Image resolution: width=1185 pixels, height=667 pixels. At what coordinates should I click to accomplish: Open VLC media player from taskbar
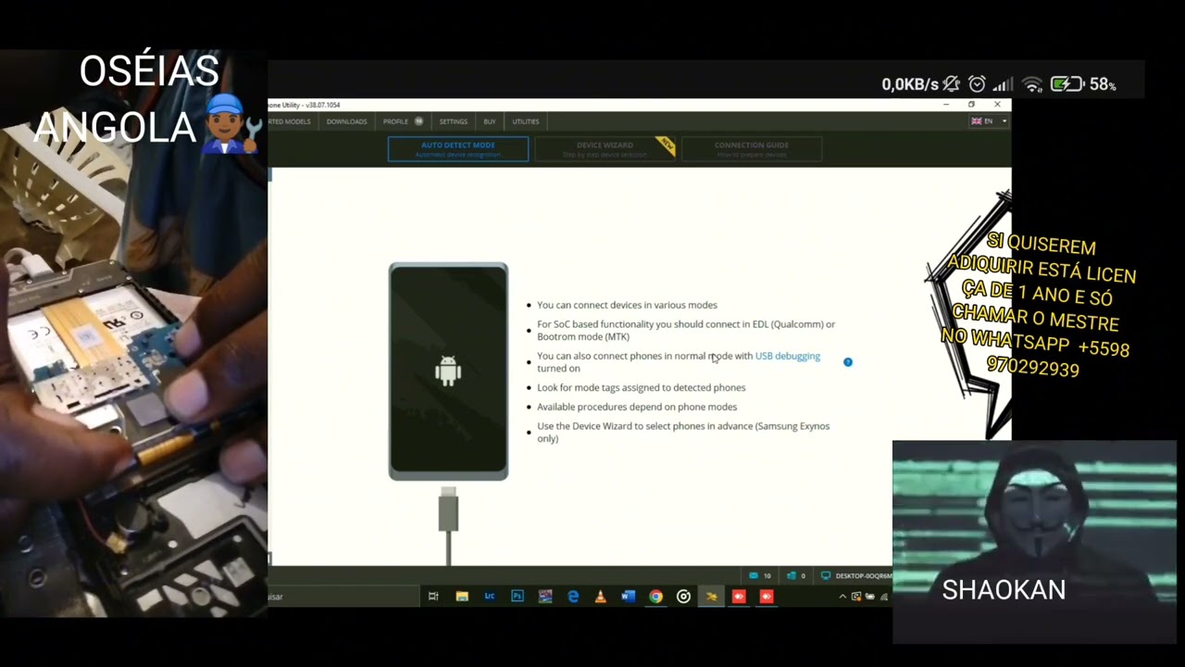(600, 597)
